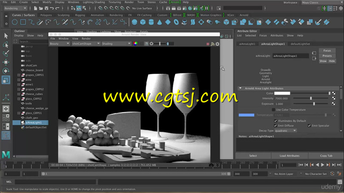Click the Save Scene icon
The width and height of the screenshot is (344, 193).
[x=46, y=8]
